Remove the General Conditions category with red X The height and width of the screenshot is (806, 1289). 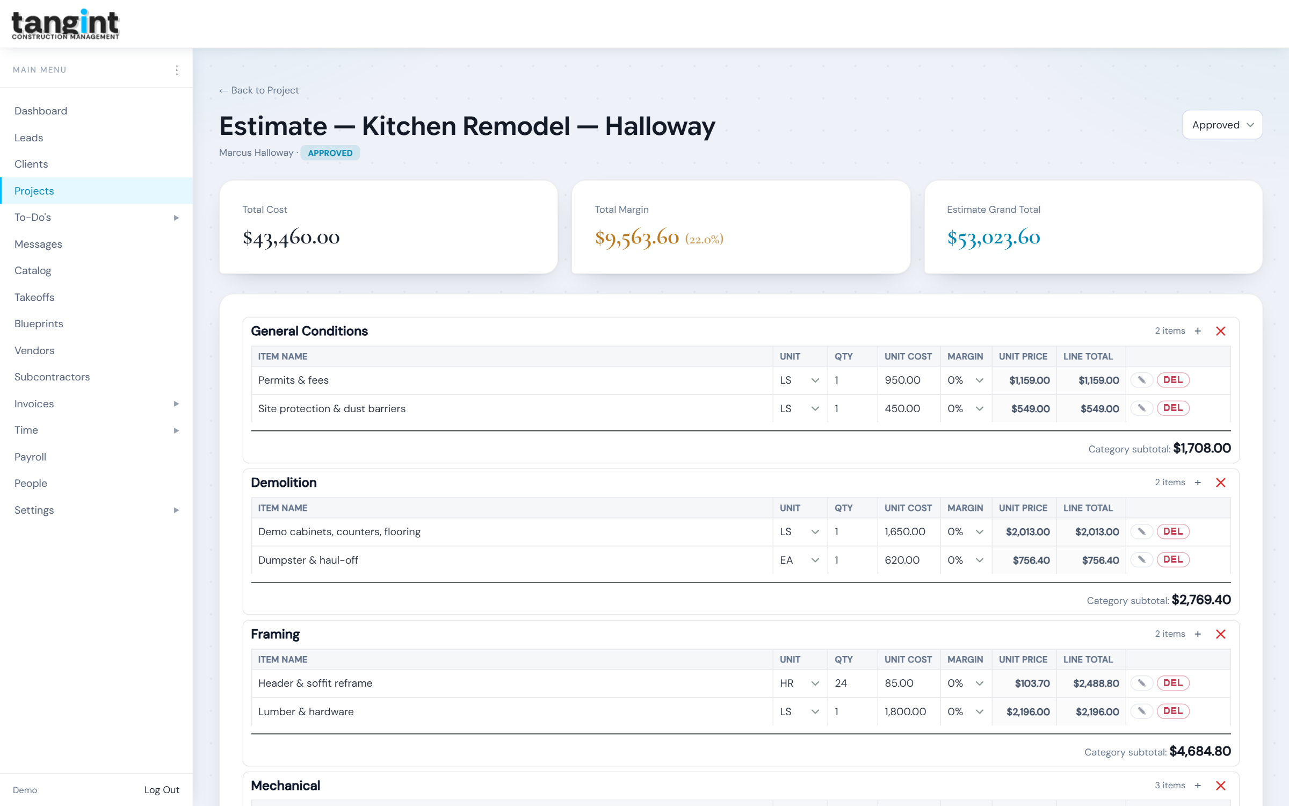[1221, 331]
